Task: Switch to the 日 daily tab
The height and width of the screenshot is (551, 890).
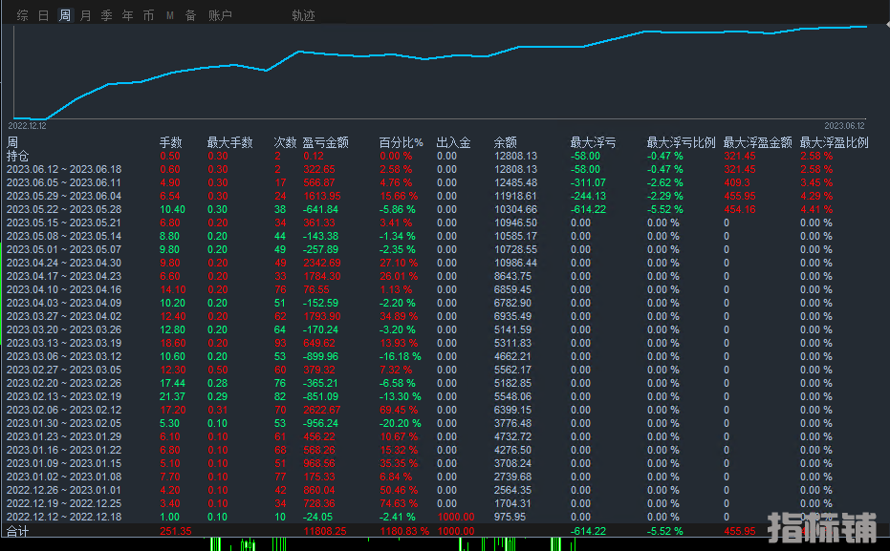Action: coord(44,15)
